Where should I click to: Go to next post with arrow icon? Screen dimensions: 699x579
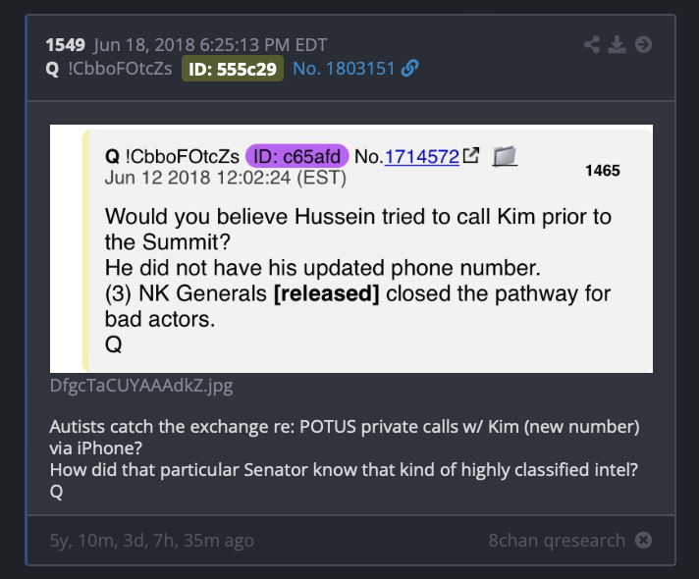click(x=643, y=44)
